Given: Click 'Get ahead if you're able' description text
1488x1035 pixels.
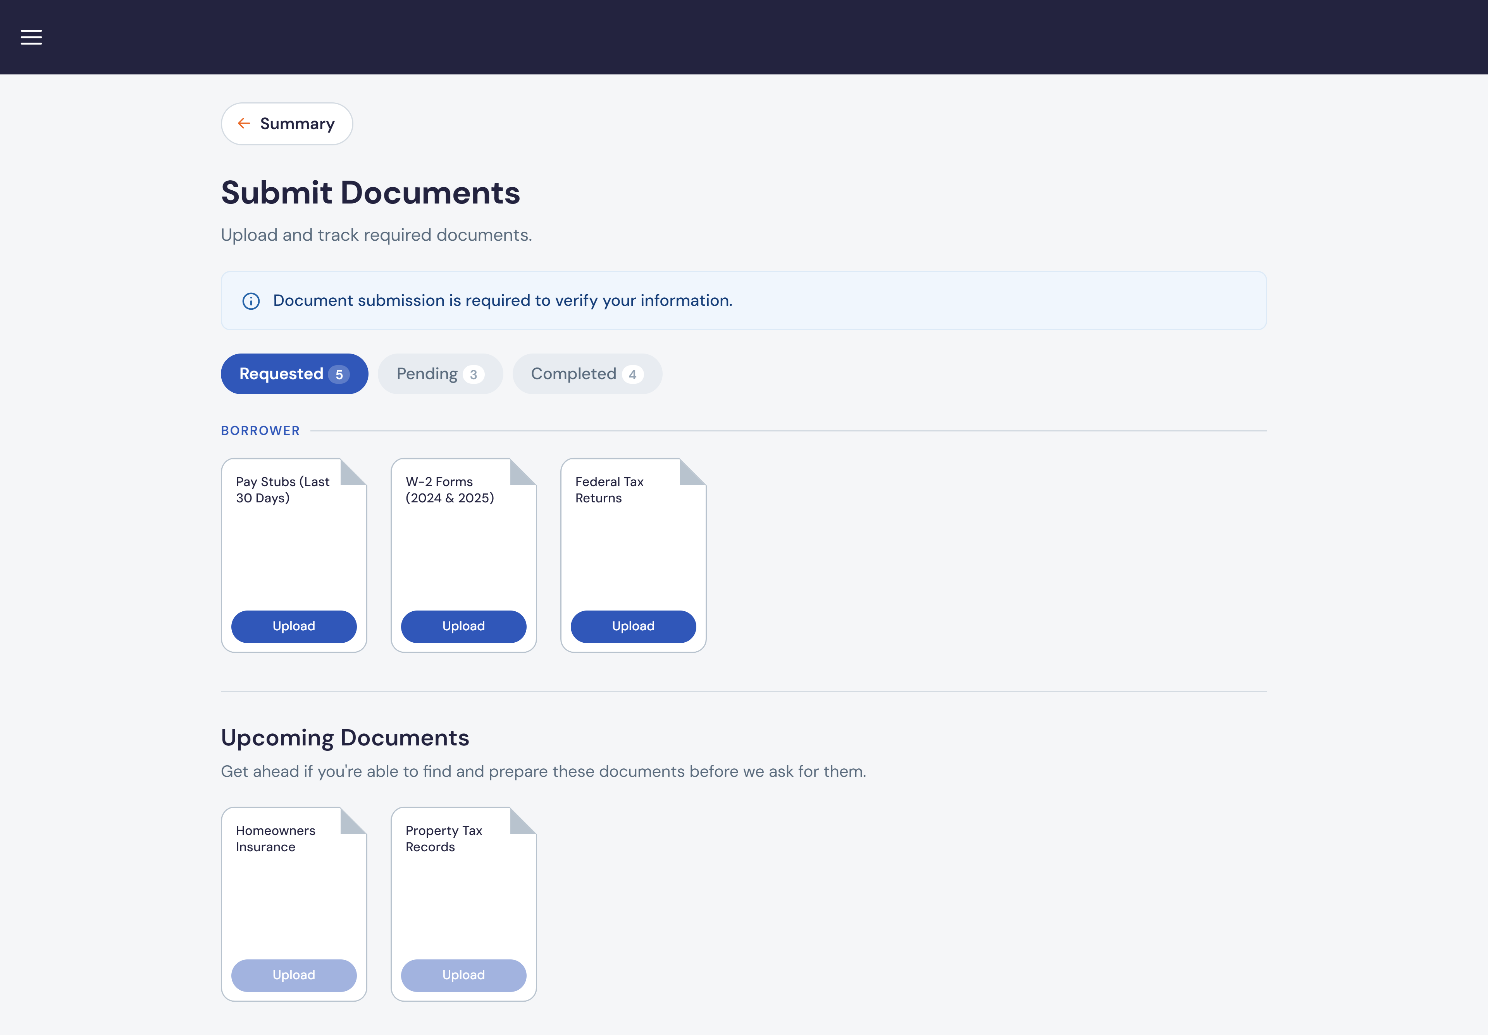Looking at the screenshot, I should point(544,771).
